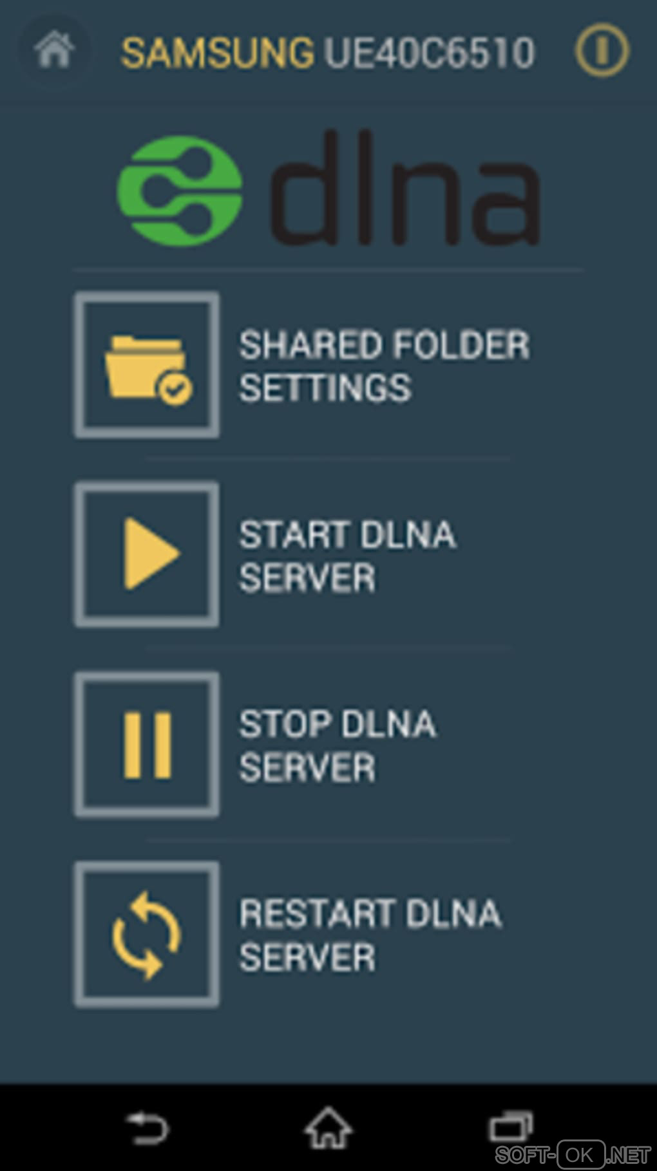Tap the Android back navigation button
The height and width of the screenshot is (1171, 657).
click(148, 1129)
